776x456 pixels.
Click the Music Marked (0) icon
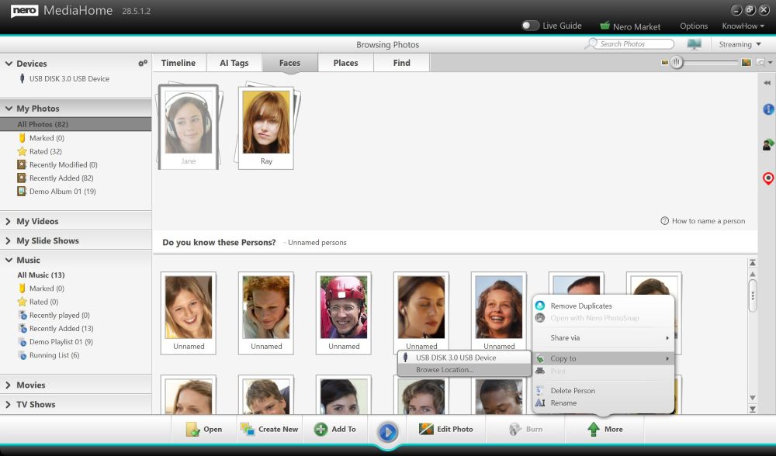tap(22, 288)
